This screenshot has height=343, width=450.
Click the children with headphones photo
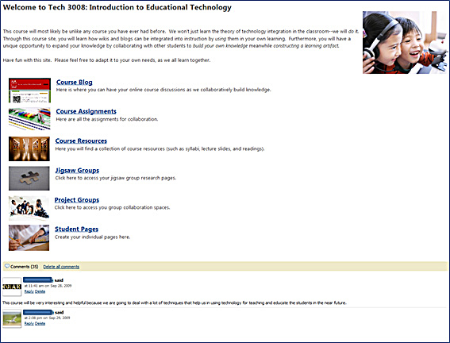click(x=405, y=43)
